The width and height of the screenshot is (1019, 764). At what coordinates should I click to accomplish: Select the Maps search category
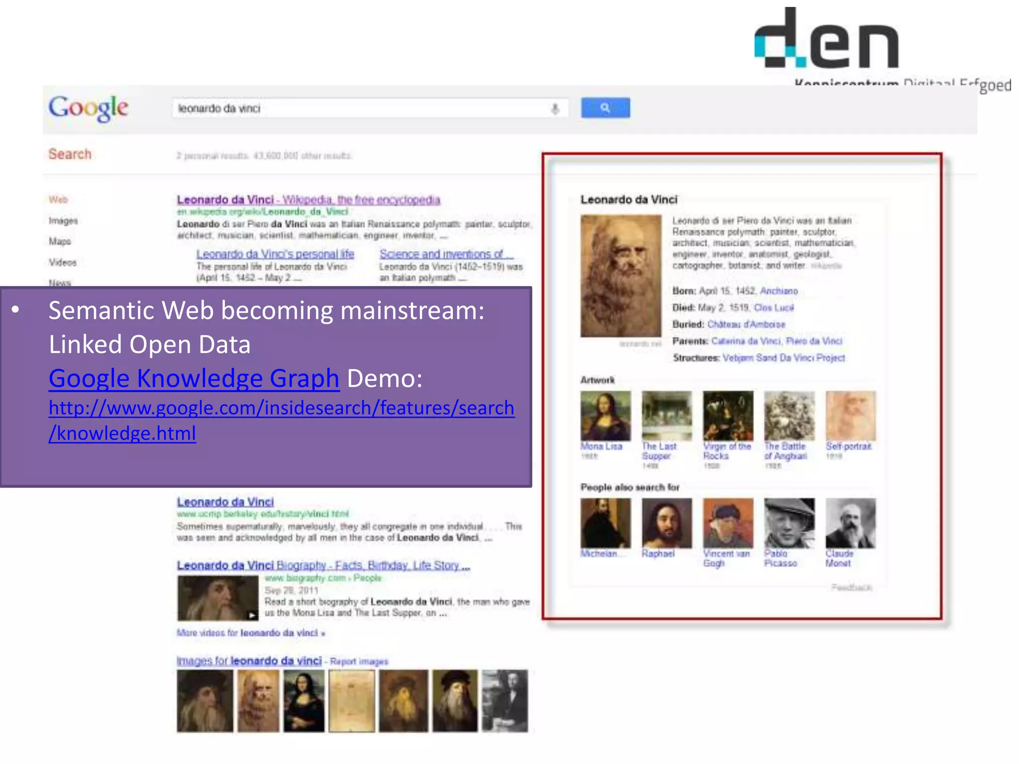[60, 241]
